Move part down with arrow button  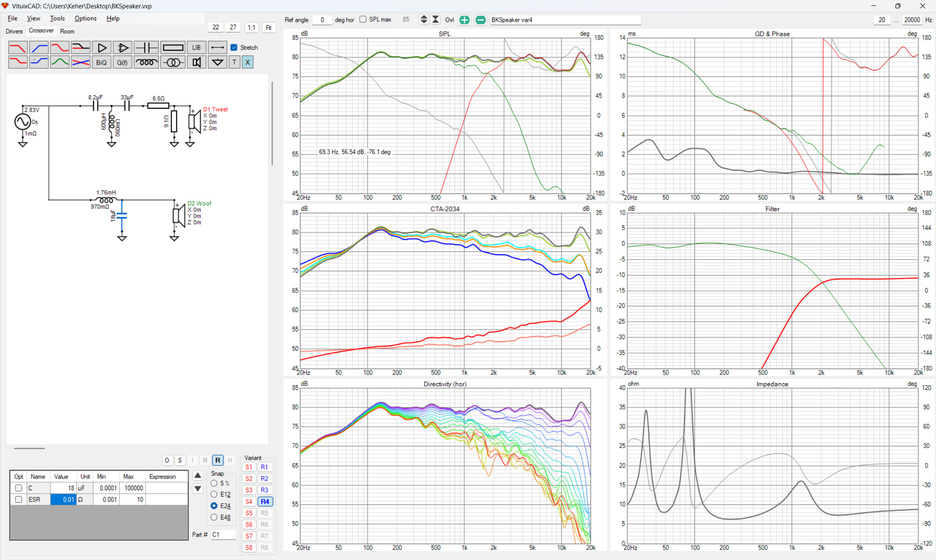pos(197,488)
